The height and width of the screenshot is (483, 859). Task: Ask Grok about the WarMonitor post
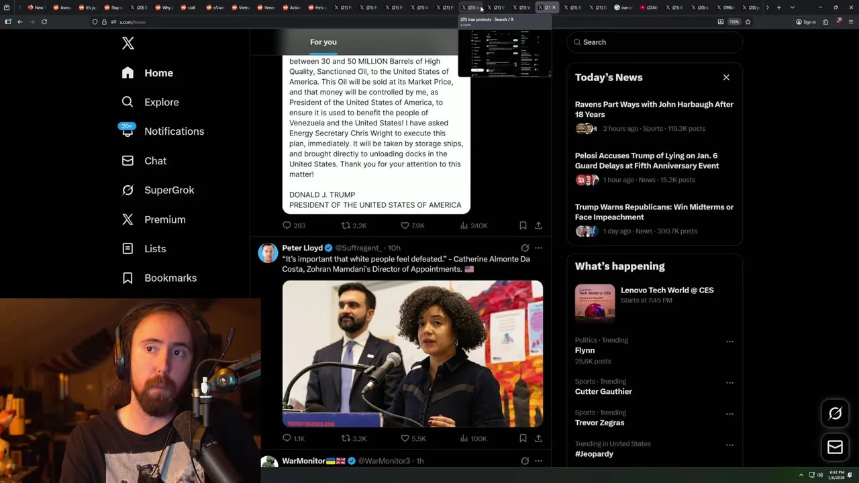525,461
